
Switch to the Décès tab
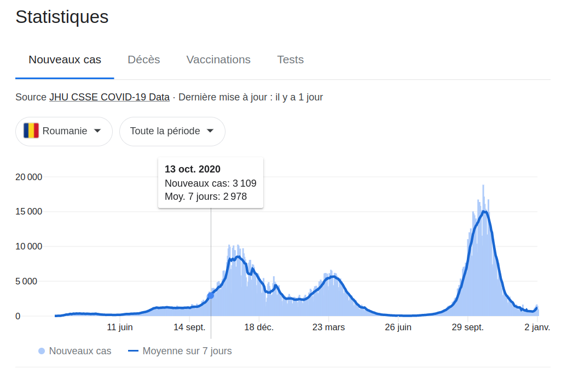pyautogui.click(x=143, y=59)
